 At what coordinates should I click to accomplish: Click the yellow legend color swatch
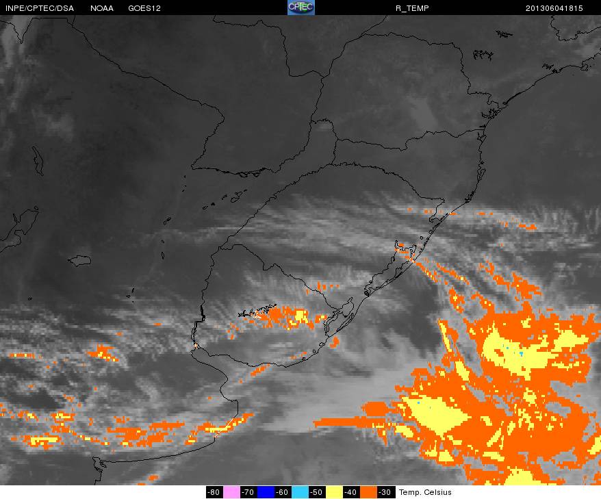[334, 492]
